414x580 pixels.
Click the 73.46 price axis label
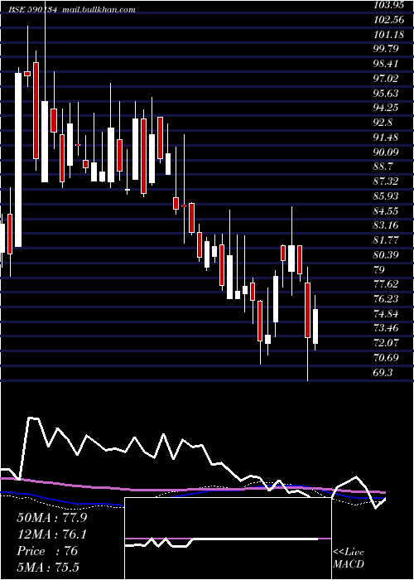tap(387, 328)
